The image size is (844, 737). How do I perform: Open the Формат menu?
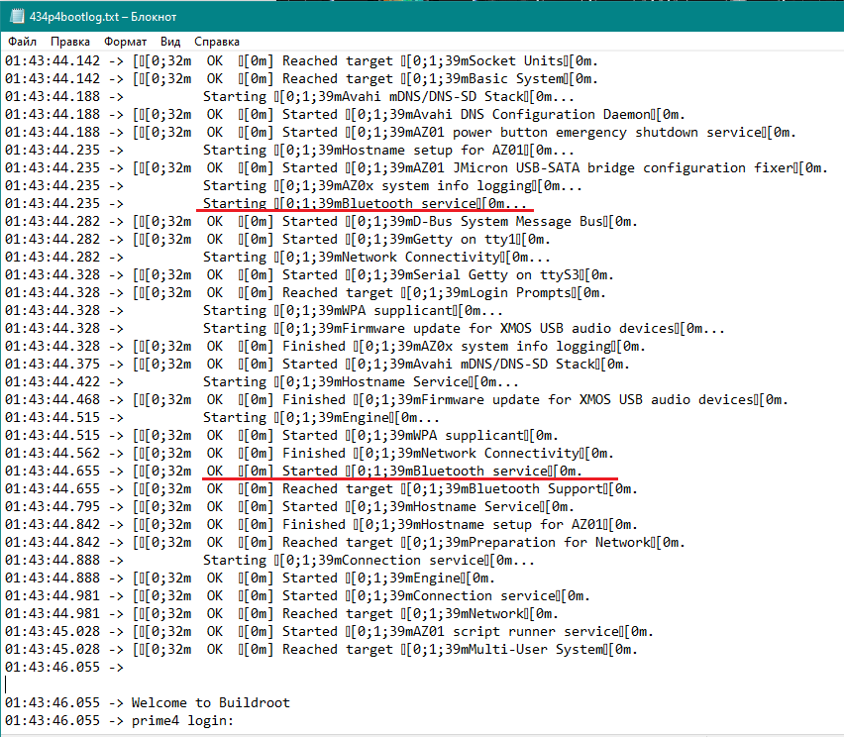126,43
